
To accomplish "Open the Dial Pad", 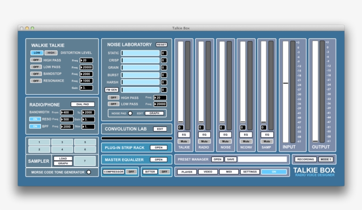I will (83, 104).
